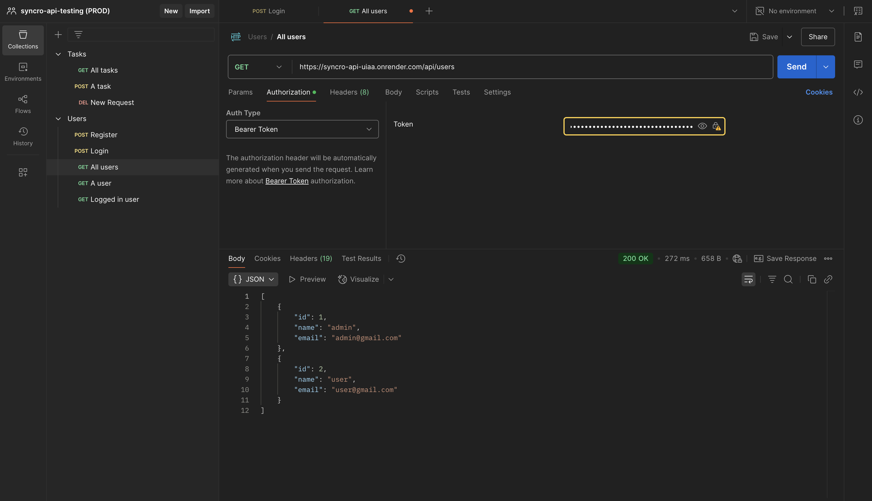Open the response Cookies tab
Viewport: 872px width, 501px height.
(x=267, y=258)
